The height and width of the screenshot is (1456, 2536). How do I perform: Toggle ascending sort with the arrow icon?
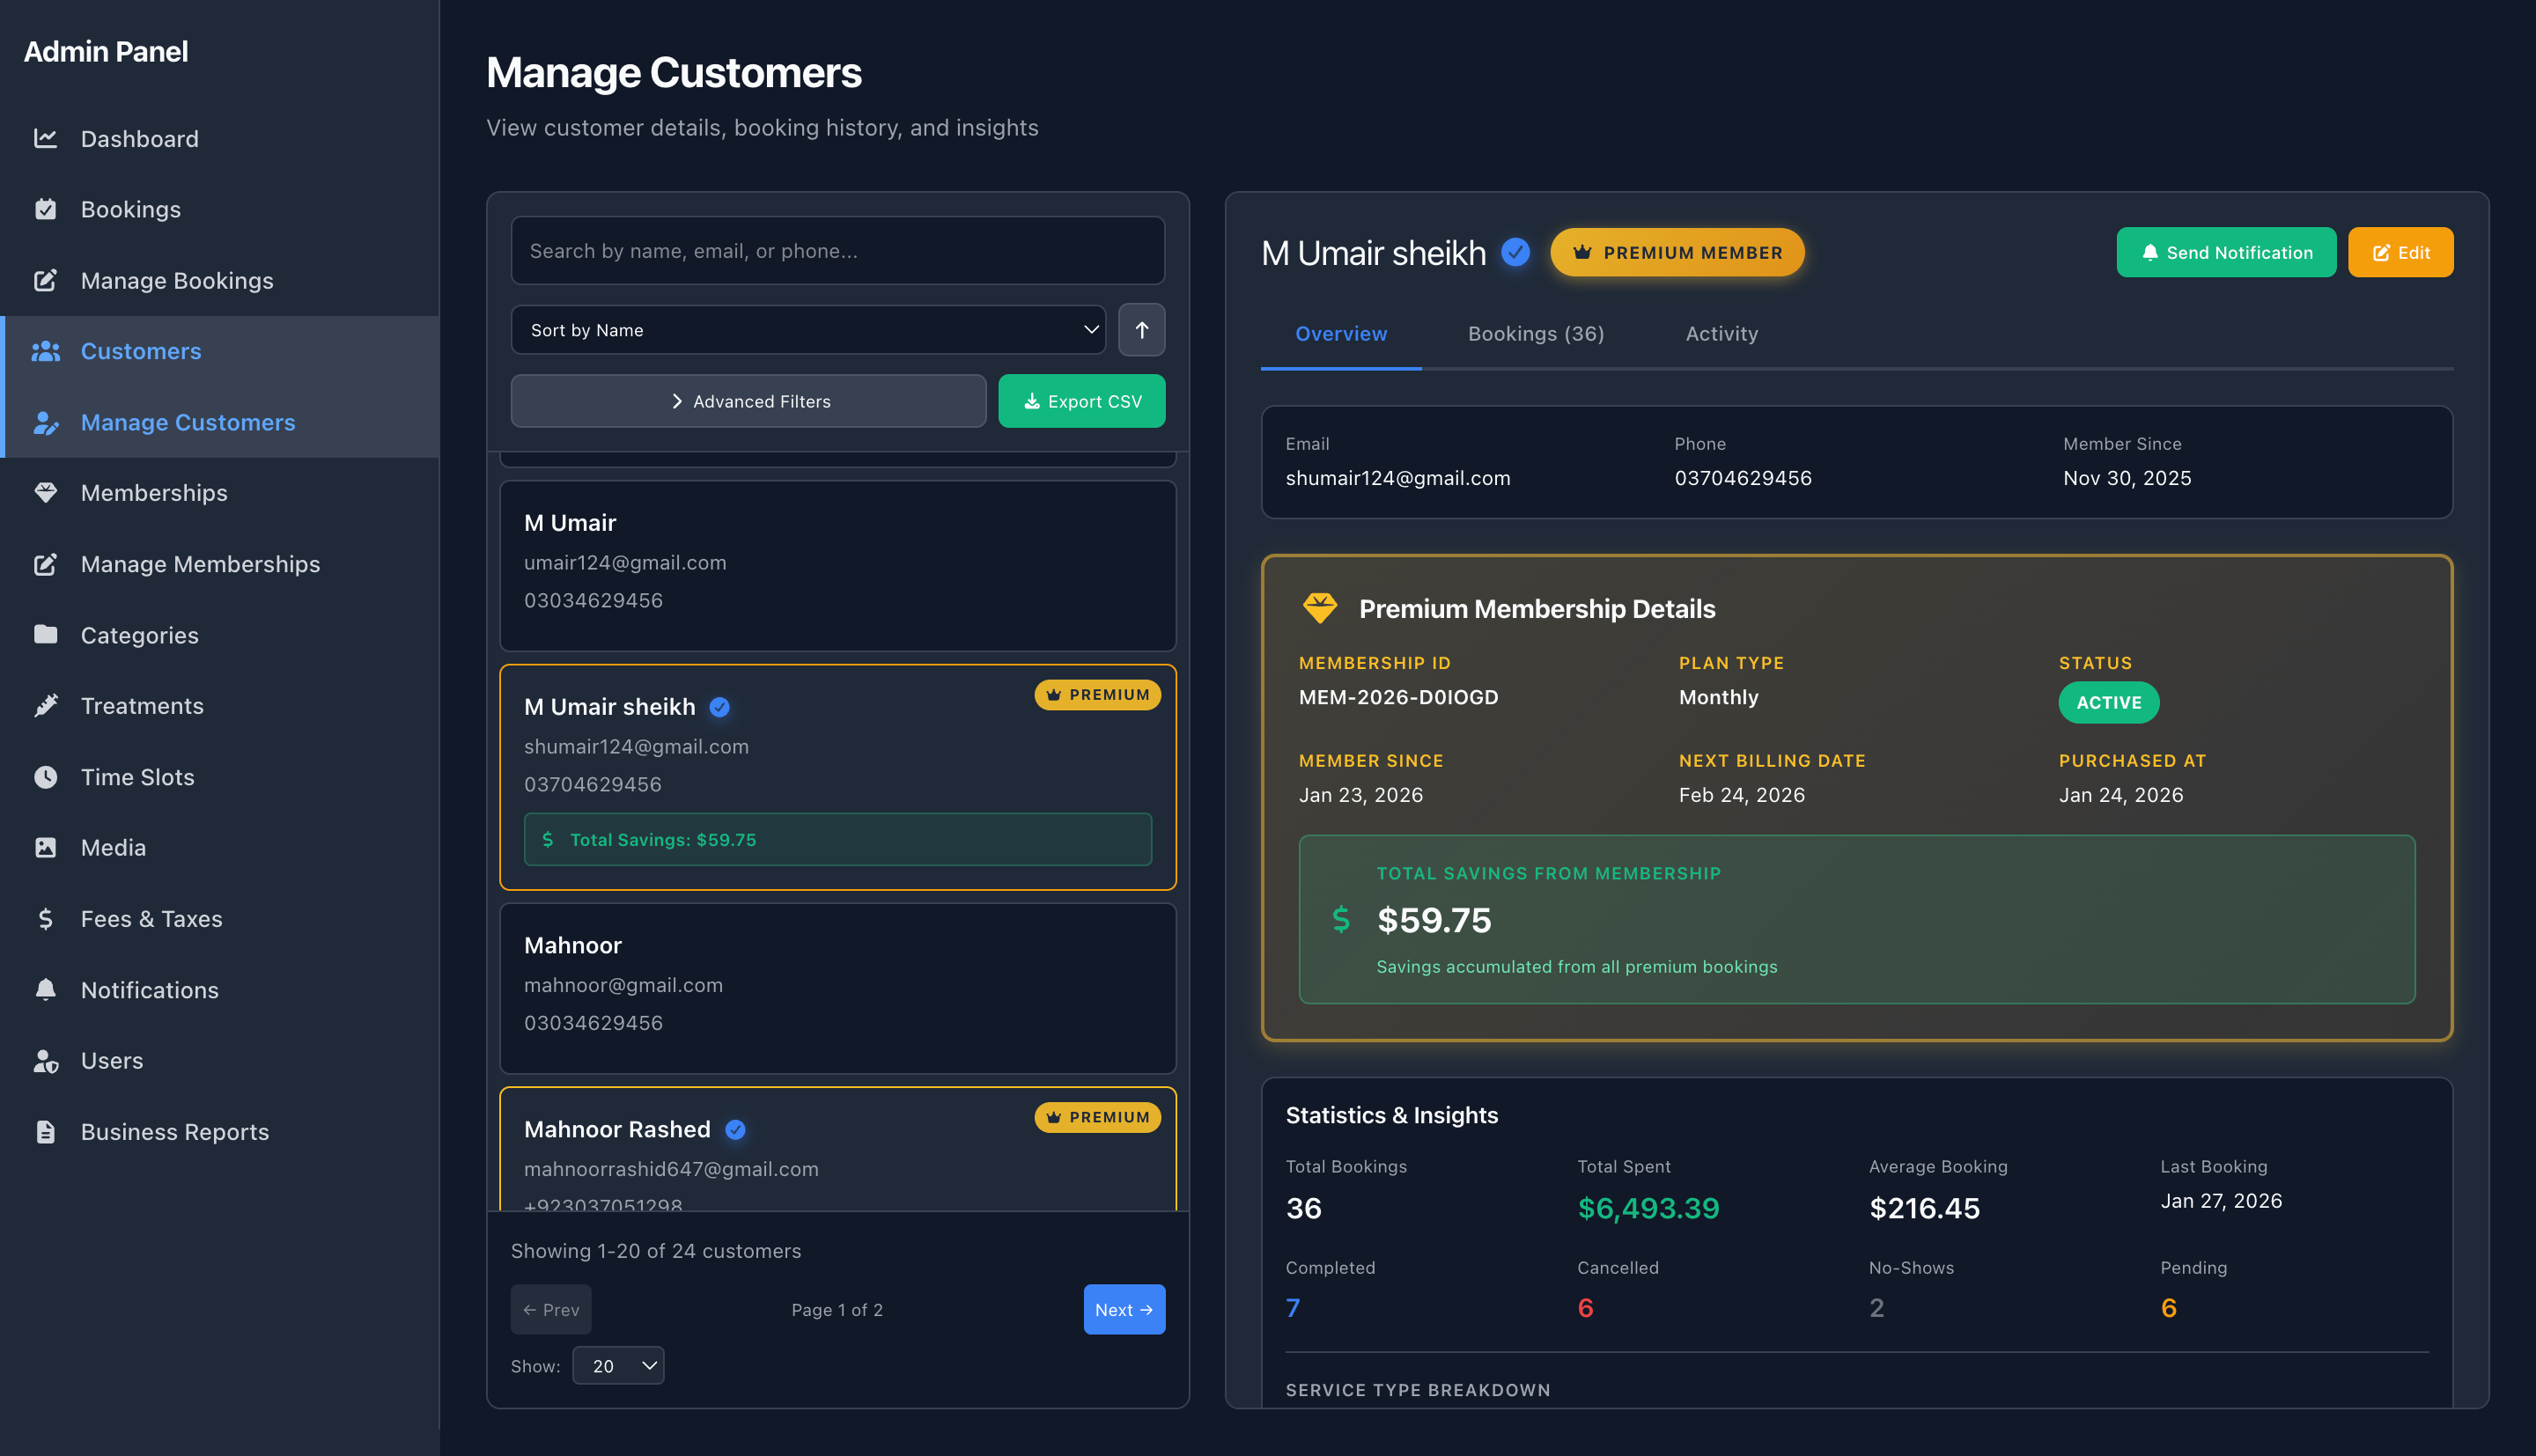(x=1141, y=329)
